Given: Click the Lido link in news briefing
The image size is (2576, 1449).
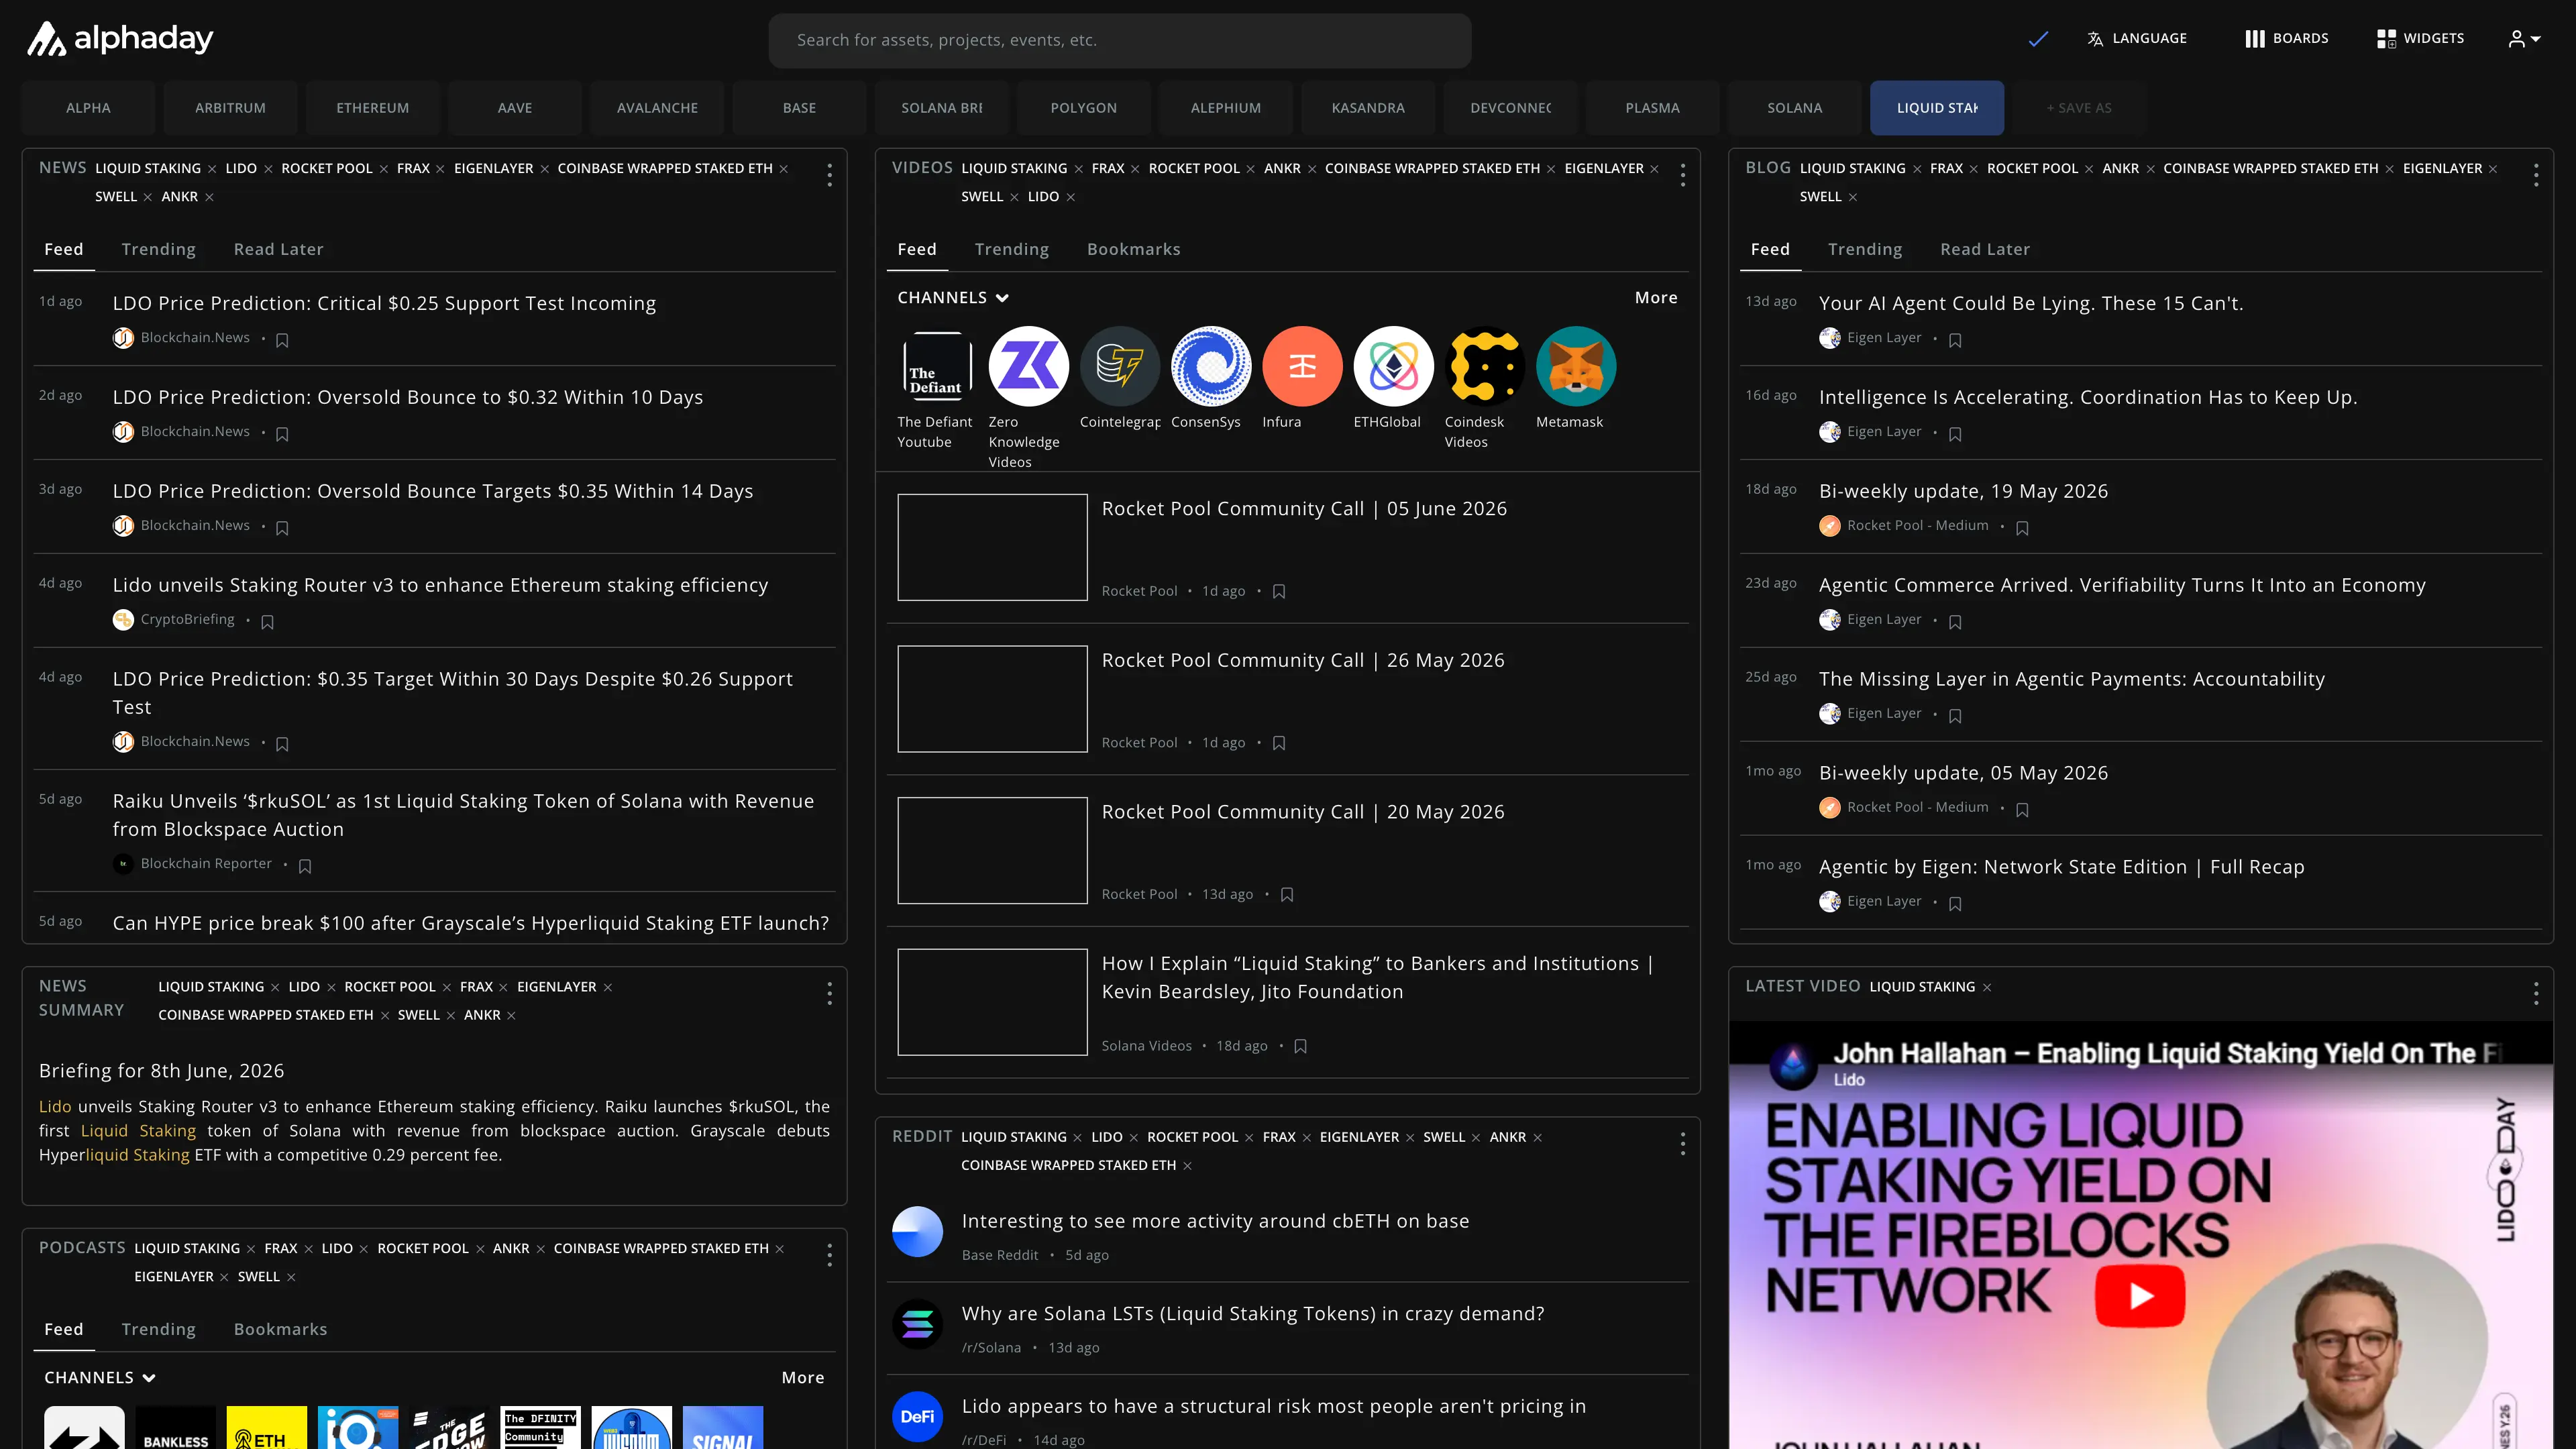Looking at the screenshot, I should 55,1107.
